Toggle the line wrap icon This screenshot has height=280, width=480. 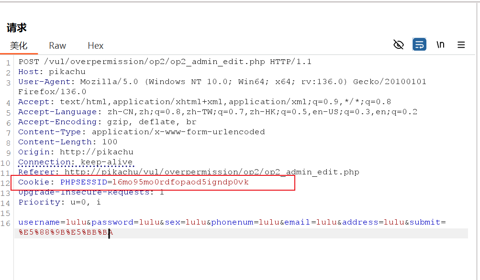pos(419,44)
